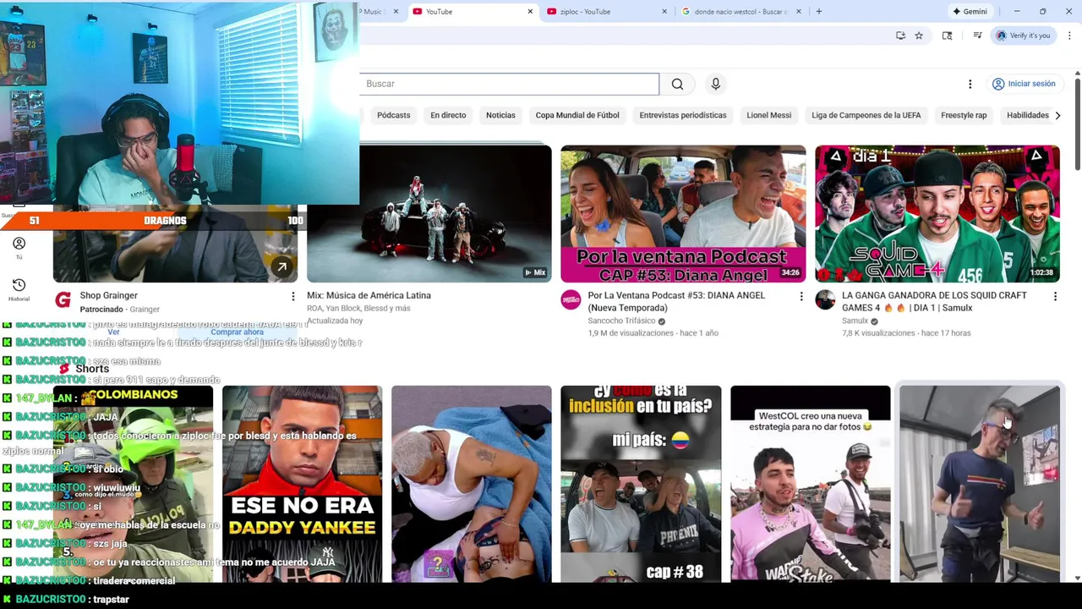Open Sancocho Trifásico channel link

pos(621,321)
